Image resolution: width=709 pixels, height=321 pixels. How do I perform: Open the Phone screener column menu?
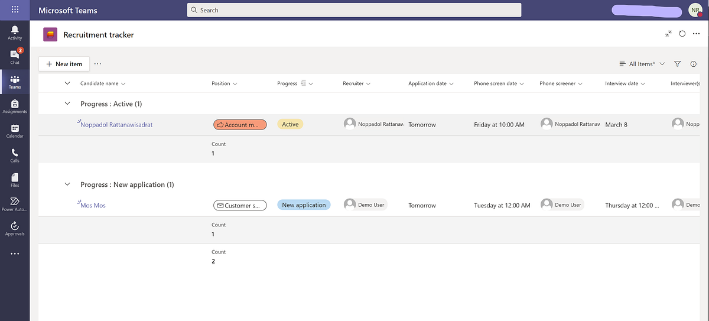tap(561, 83)
